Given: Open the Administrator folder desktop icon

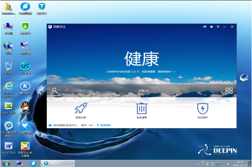Looking at the screenshot, I should pyautogui.click(x=8, y=9).
